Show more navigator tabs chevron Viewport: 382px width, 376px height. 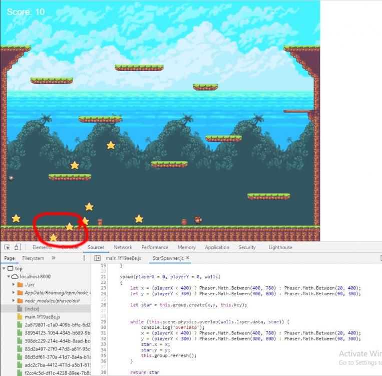click(54, 258)
